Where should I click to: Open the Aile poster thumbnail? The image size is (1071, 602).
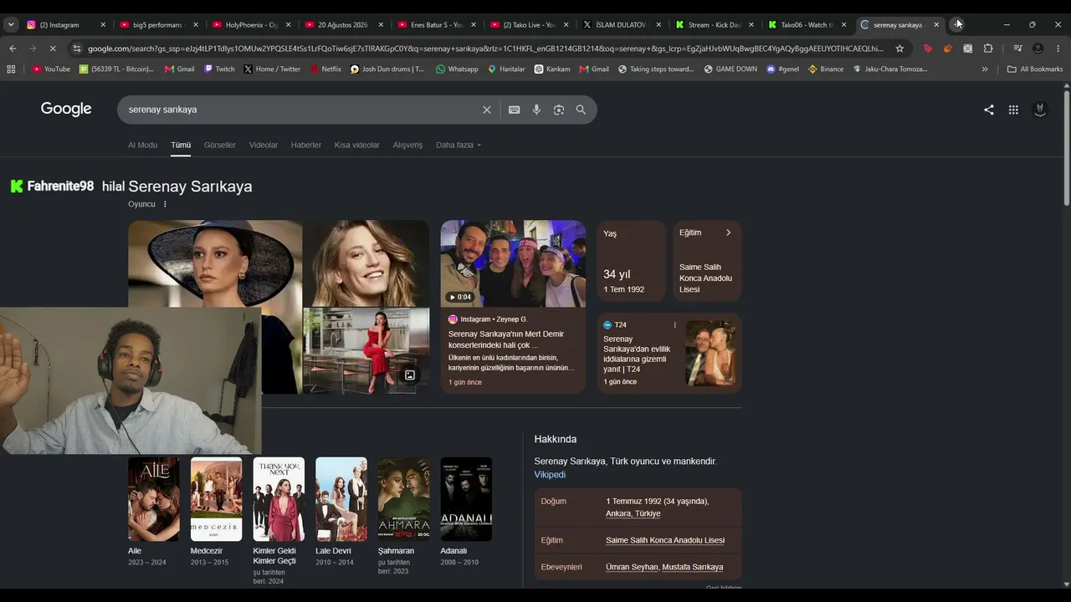tap(154, 499)
